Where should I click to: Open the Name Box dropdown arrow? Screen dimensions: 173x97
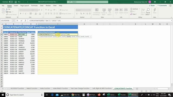(11, 20)
